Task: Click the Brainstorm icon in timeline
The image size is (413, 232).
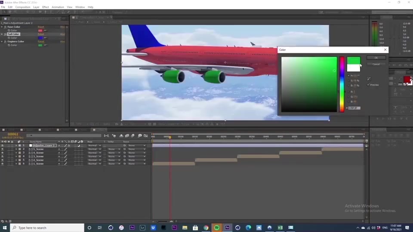Action: point(139,136)
